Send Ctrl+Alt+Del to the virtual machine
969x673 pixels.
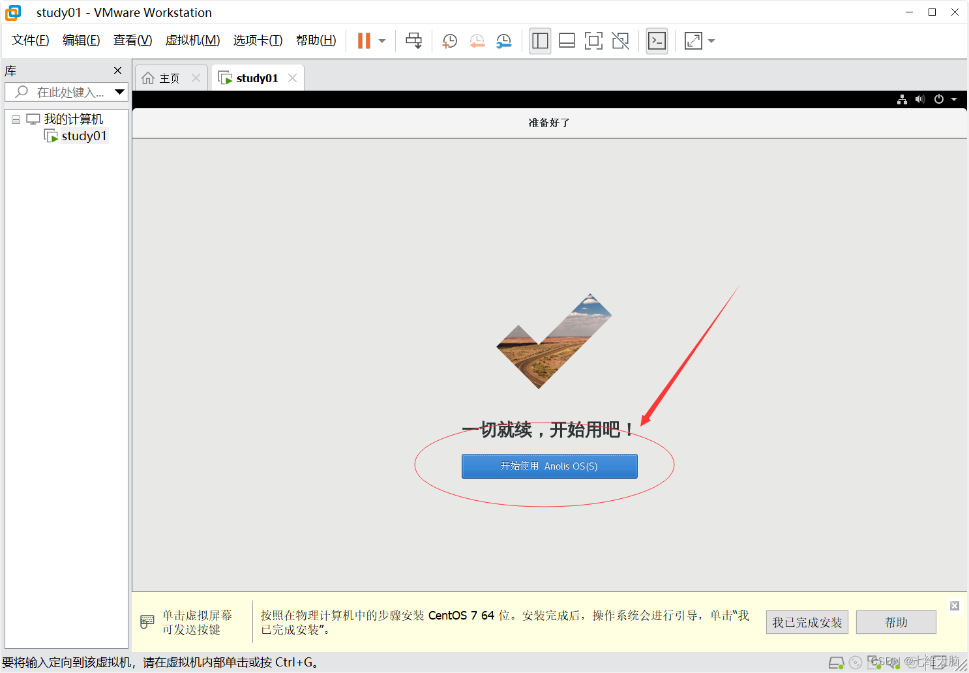coord(413,40)
